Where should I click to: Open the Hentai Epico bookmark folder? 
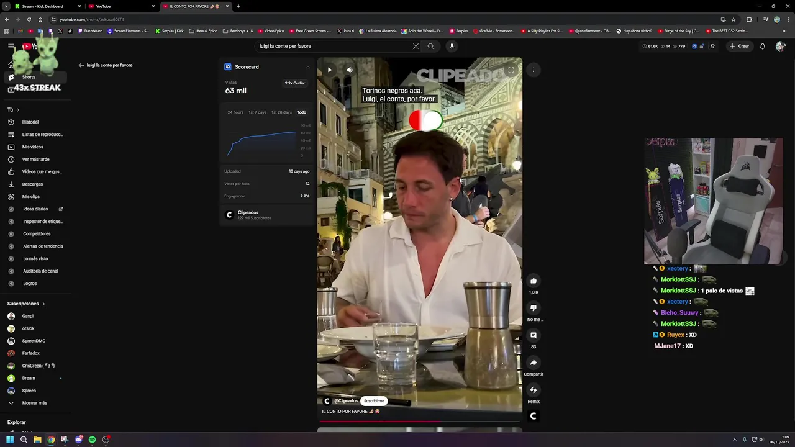203,31
